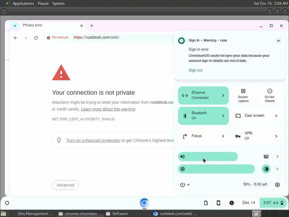
Task: Click the Dec 14 date on shelf
Action: [x=248, y=203]
